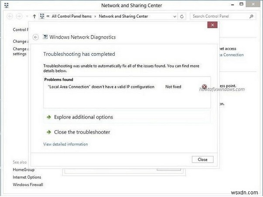The image size is (263, 197).
Task: Click the refresh button beside address bar
Action: 182,16
